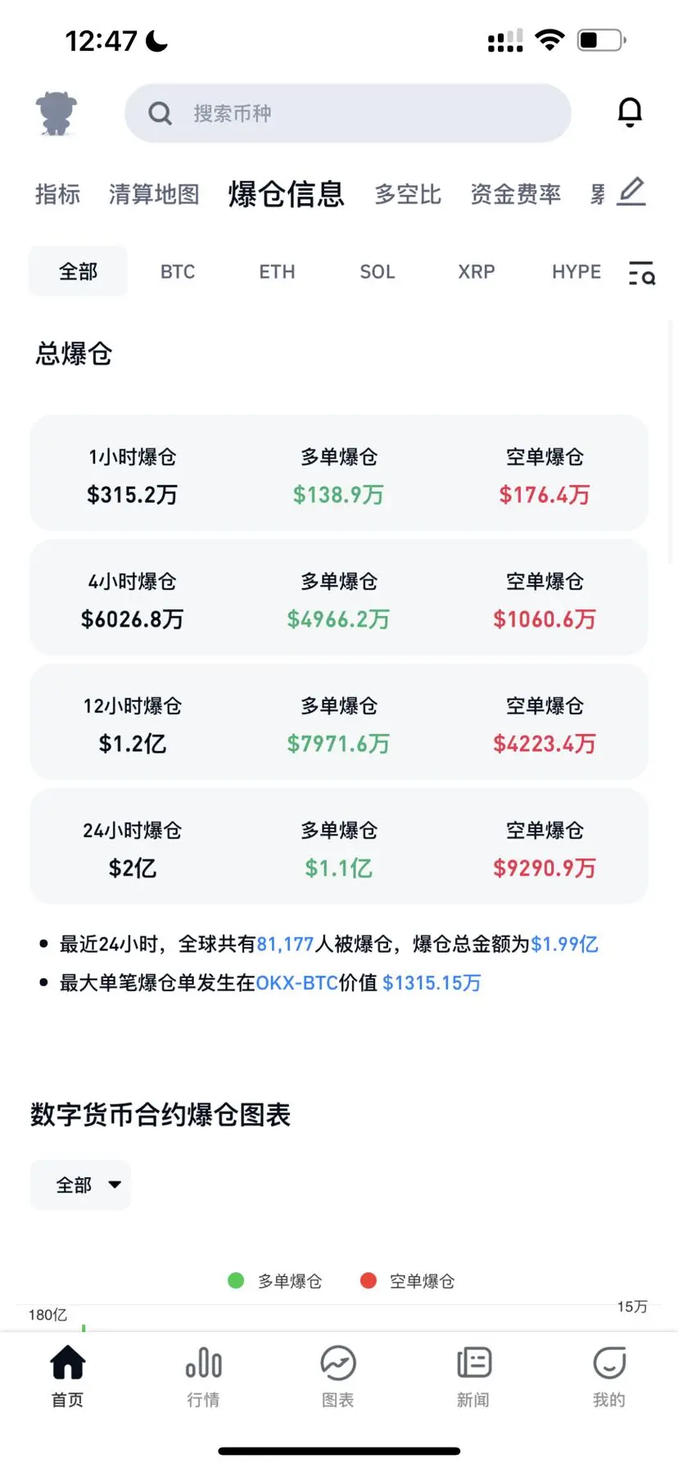
Task: Tap the 搜索币种 search field
Action: (x=347, y=113)
